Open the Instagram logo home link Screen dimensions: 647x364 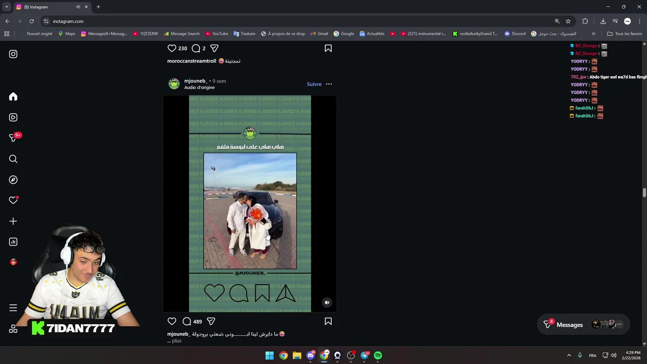point(13,54)
